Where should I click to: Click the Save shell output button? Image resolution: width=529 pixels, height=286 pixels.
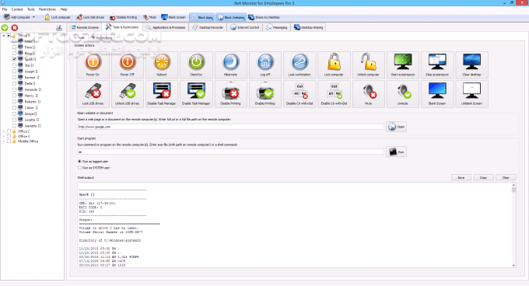point(461,177)
